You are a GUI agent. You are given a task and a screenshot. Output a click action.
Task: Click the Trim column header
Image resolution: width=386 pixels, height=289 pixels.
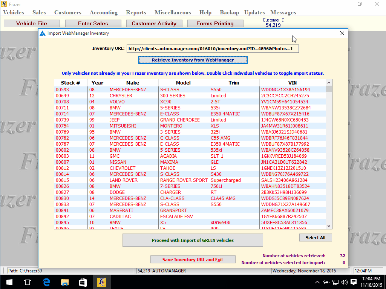(234, 83)
